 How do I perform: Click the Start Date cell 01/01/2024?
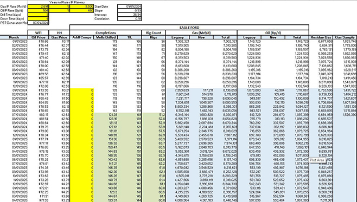130,6
